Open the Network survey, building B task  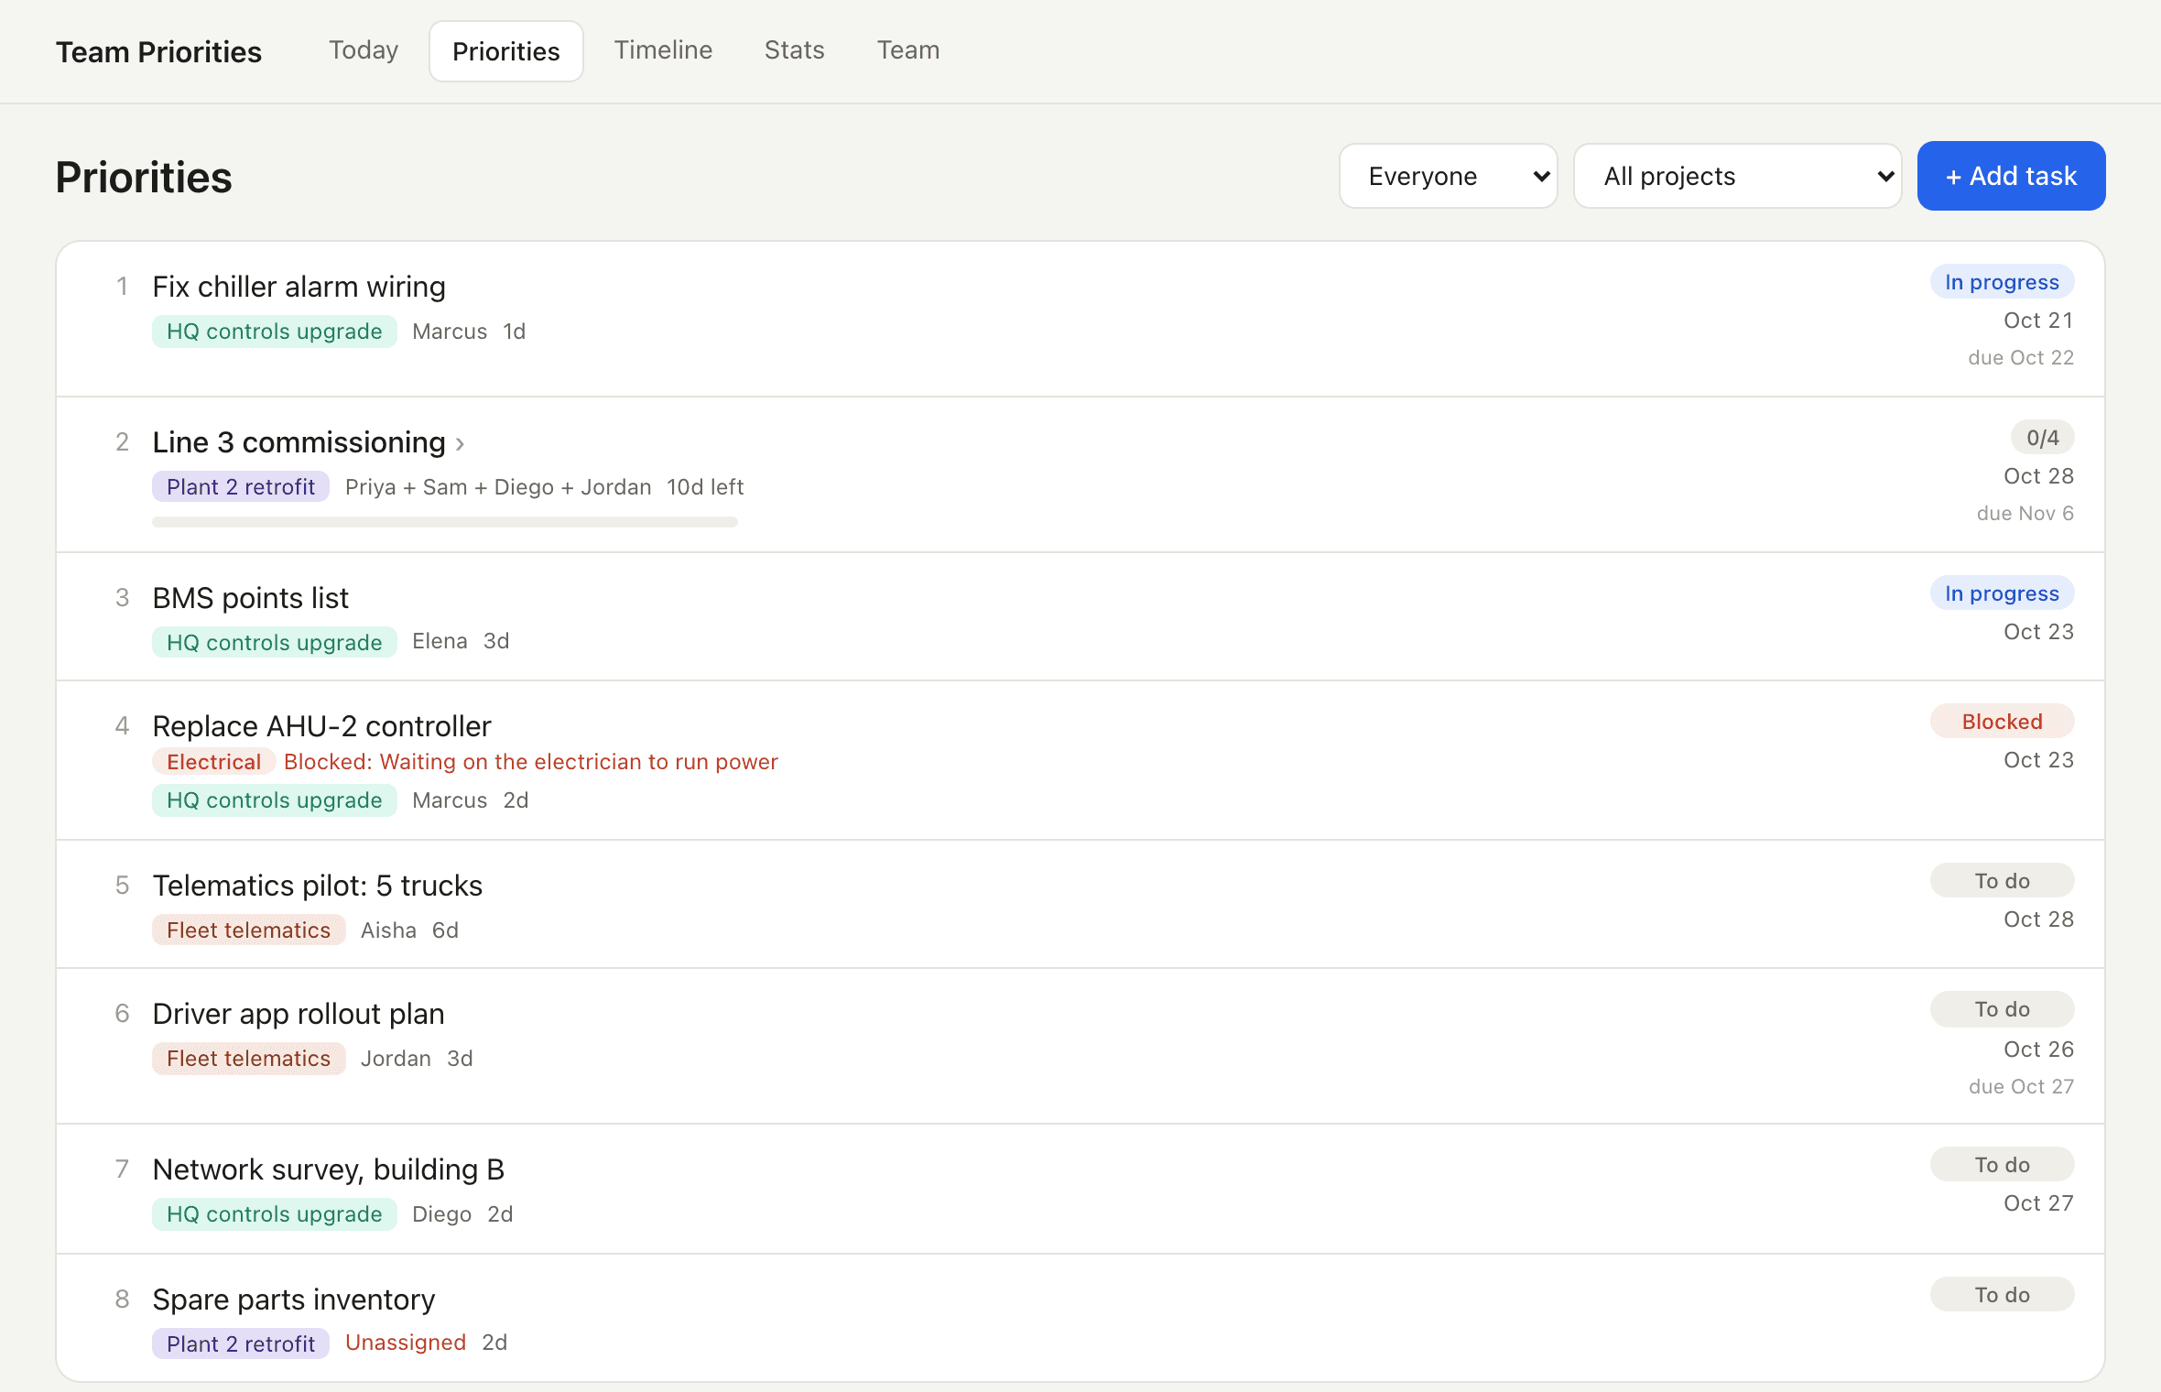328,1169
